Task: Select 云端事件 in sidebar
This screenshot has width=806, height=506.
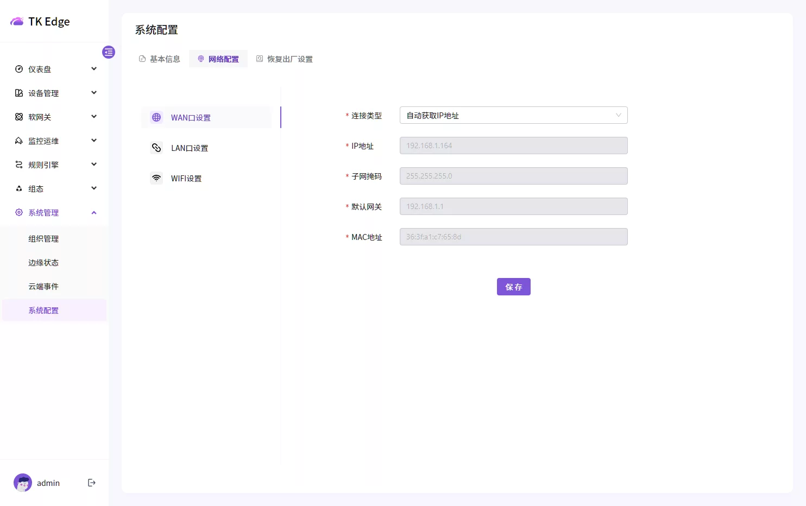Action: click(x=43, y=286)
